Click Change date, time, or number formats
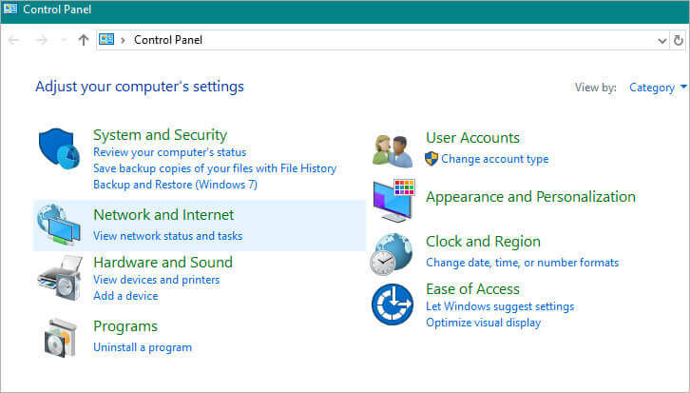The width and height of the screenshot is (690, 393). pyautogui.click(x=523, y=263)
